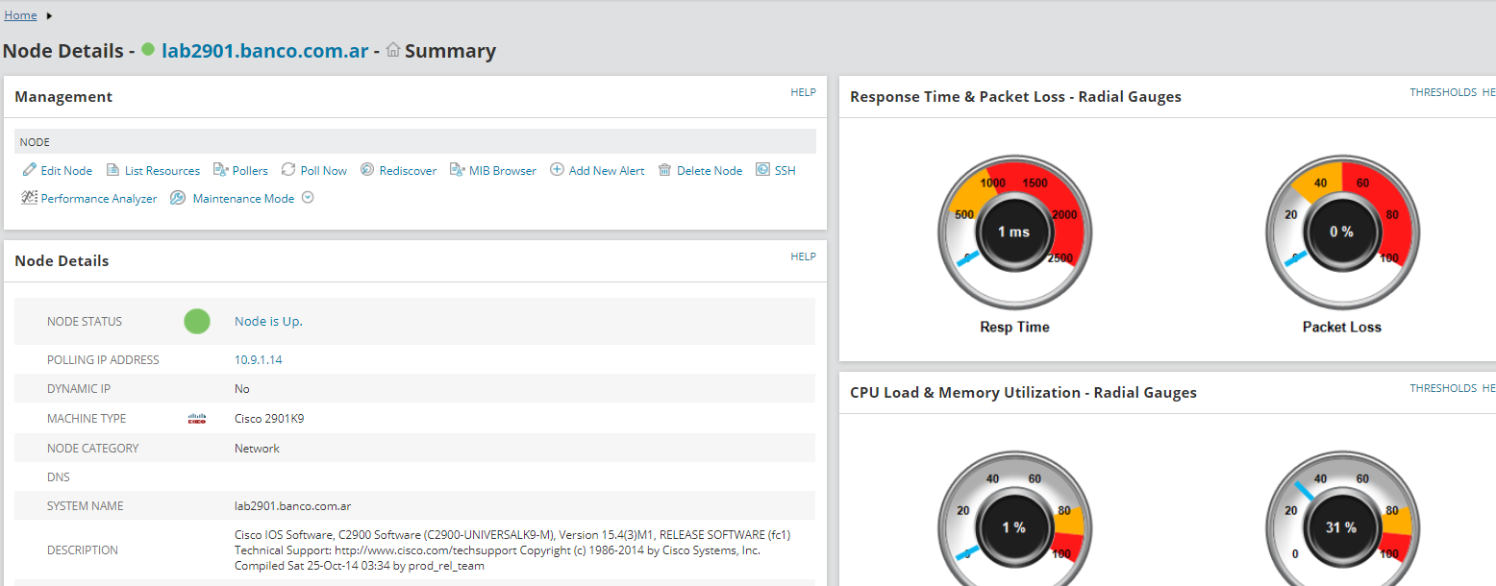Click the Cisco IOS Software description text
The image size is (1496, 586).
tap(512, 550)
